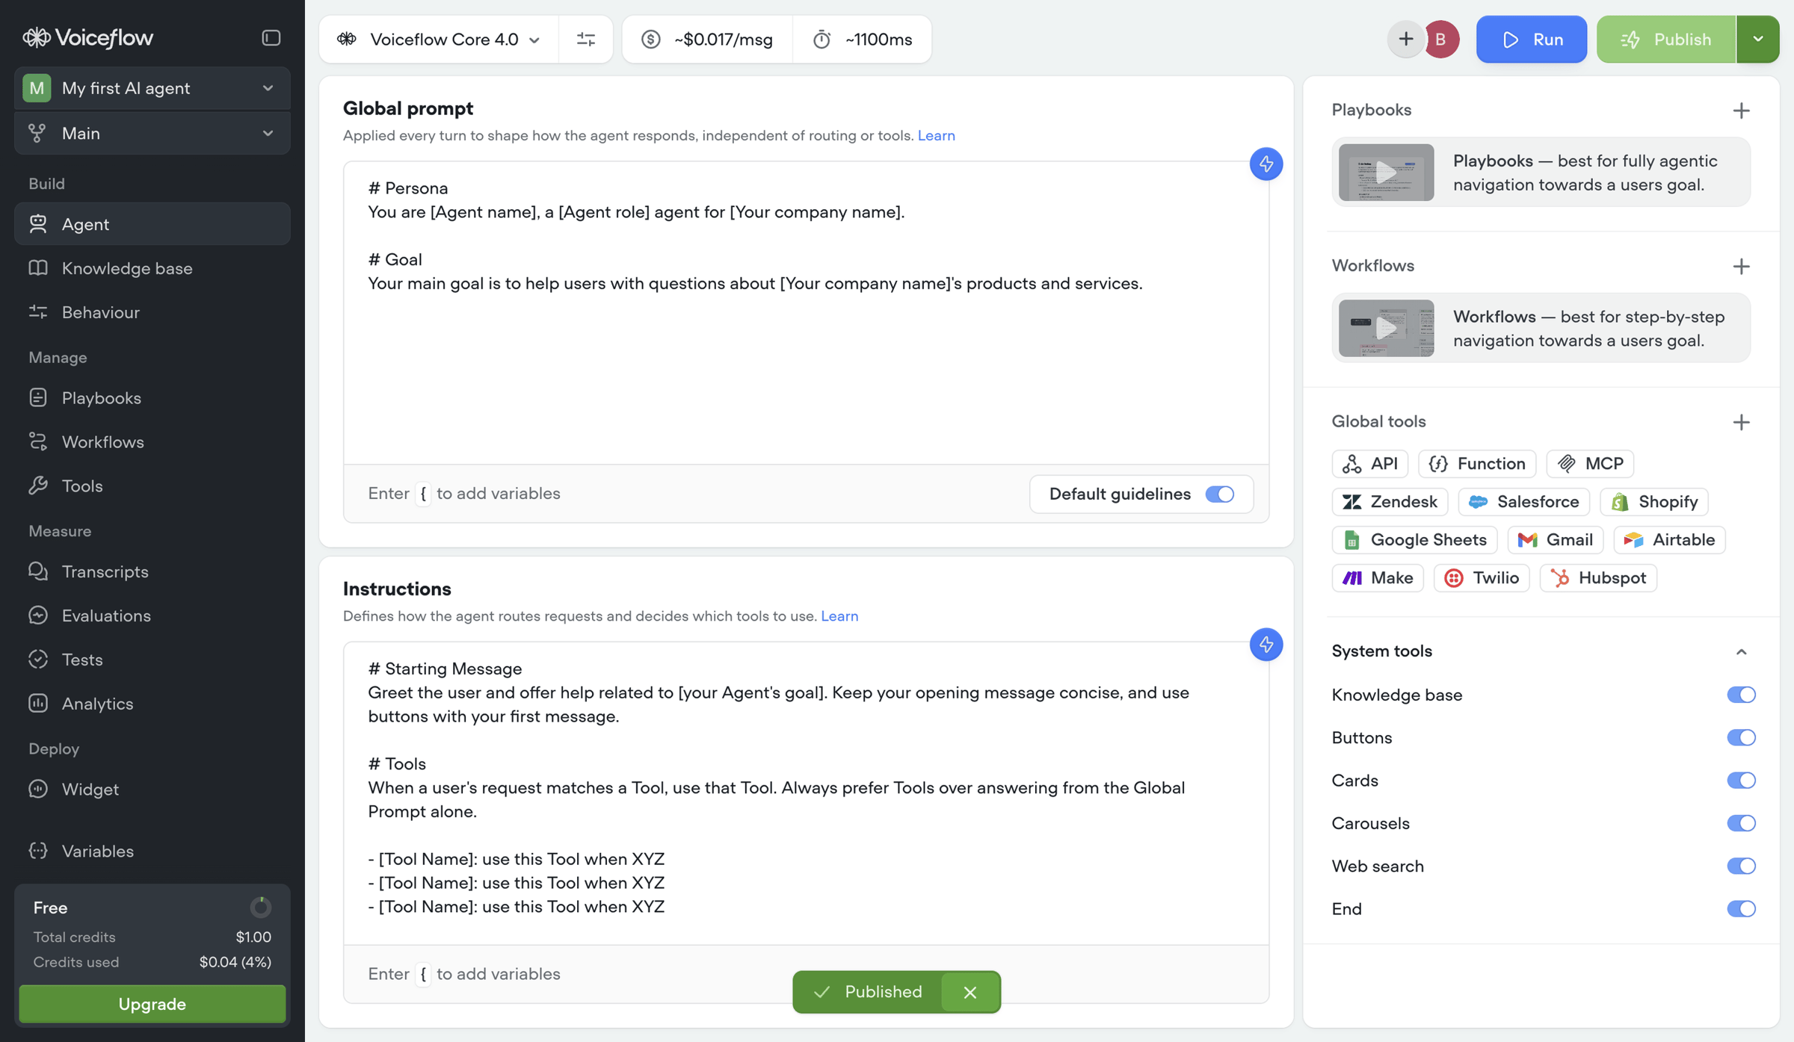Screen dimensions: 1794x1042
Task: Open Behaviour settings
Action: [152, 312]
